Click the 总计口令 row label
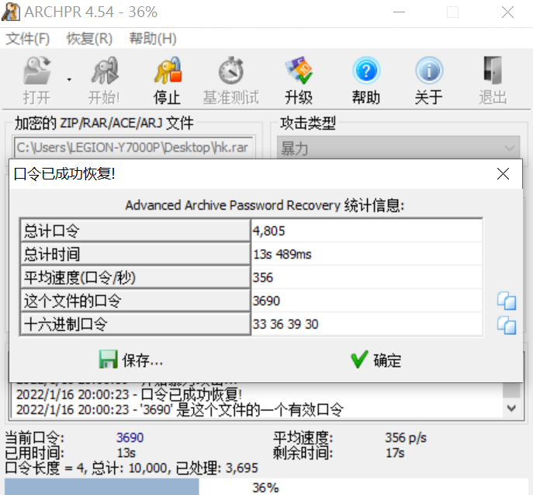Image resolution: width=533 pixels, height=495 pixels. pyautogui.click(x=135, y=231)
